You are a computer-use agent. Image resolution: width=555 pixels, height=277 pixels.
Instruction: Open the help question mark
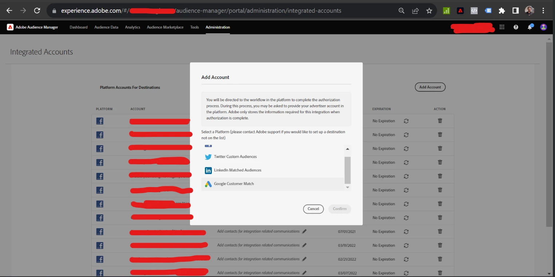(x=516, y=27)
